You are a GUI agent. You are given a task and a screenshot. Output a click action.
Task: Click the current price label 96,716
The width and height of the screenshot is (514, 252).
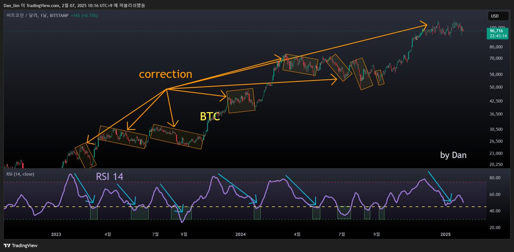(496, 31)
